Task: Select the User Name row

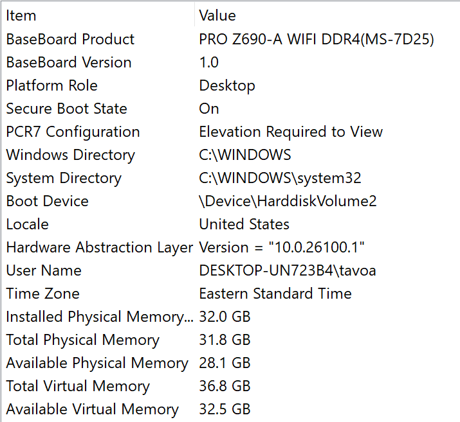Action: [44, 270]
